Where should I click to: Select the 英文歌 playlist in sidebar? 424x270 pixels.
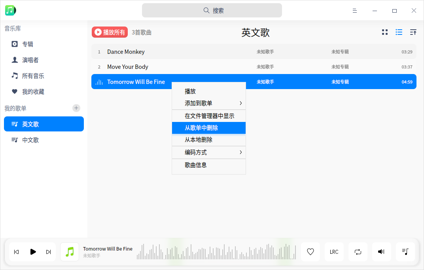[44, 124]
